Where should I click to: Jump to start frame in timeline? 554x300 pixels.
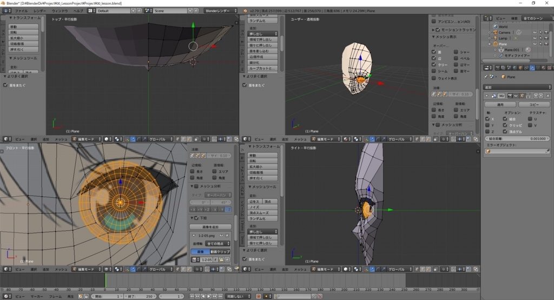[192, 296]
